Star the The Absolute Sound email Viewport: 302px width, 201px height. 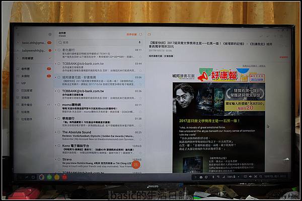[x=140, y=139]
